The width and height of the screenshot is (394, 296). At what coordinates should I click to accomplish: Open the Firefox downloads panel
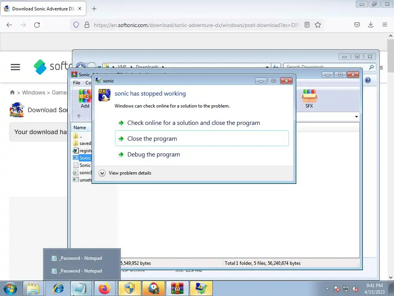click(371, 25)
